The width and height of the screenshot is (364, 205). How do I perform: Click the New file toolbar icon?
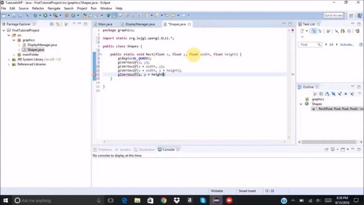click(x=4, y=15)
